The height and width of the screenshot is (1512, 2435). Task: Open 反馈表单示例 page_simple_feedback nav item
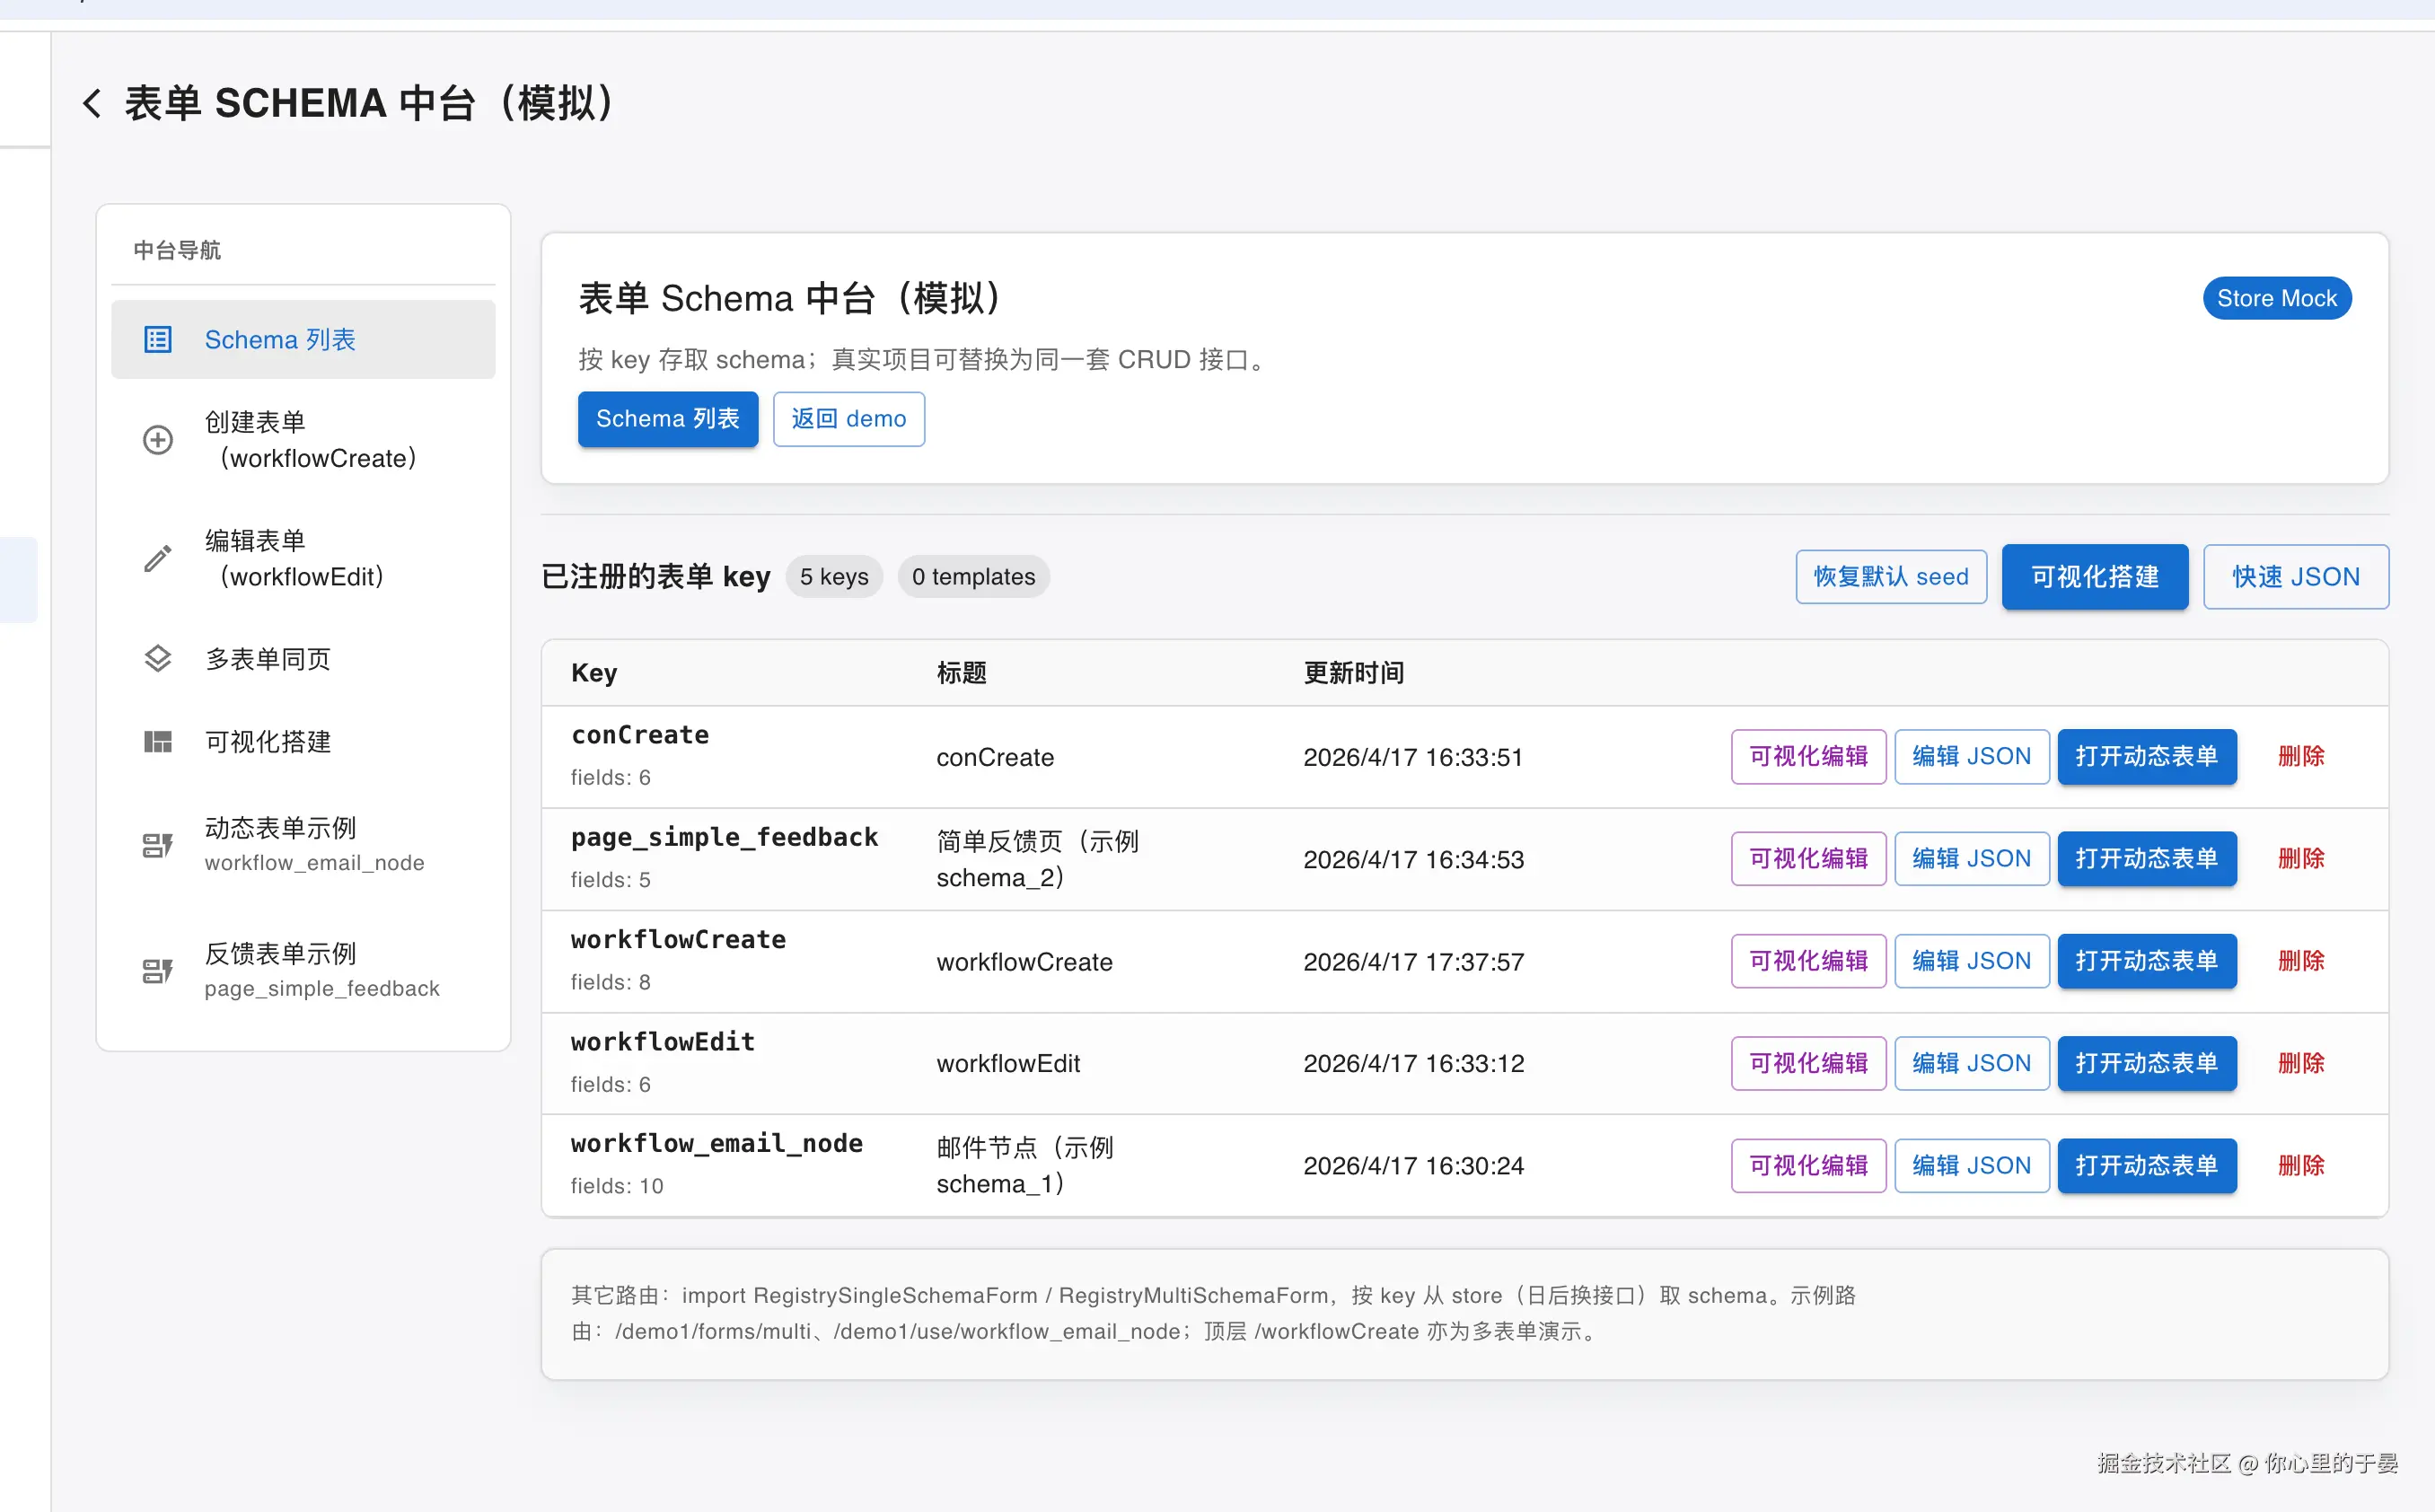click(x=303, y=970)
